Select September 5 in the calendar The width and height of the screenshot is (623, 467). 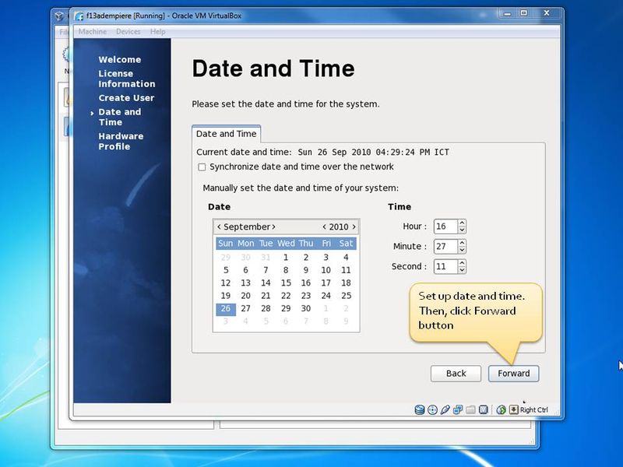point(226,270)
